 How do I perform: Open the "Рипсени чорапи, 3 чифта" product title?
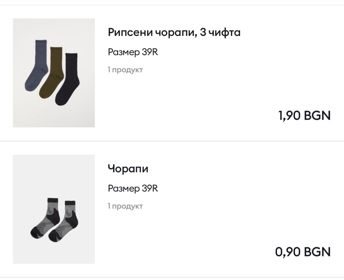(174, 32)
